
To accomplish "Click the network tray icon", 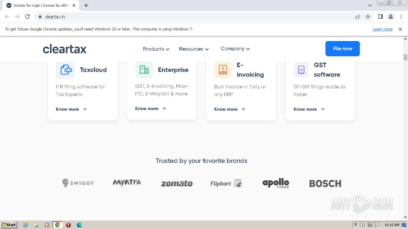I will [x=370, y=225].
